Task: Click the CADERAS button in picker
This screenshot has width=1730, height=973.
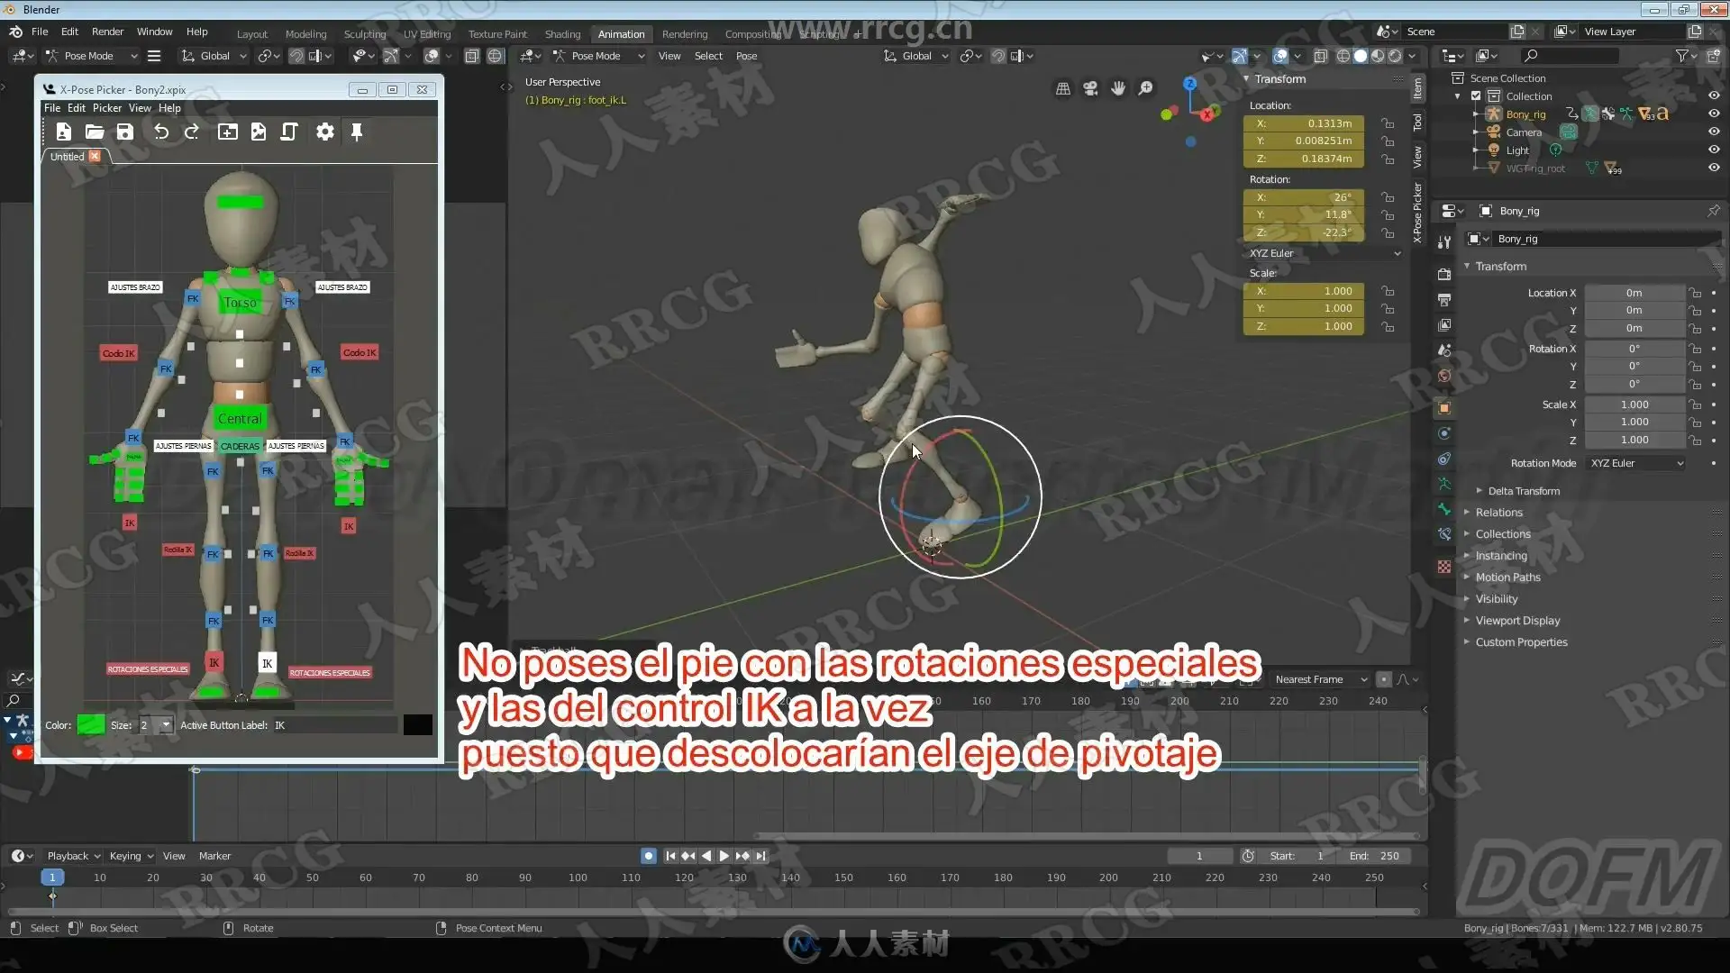Action: pyautogui.click(x=240, y=446)
